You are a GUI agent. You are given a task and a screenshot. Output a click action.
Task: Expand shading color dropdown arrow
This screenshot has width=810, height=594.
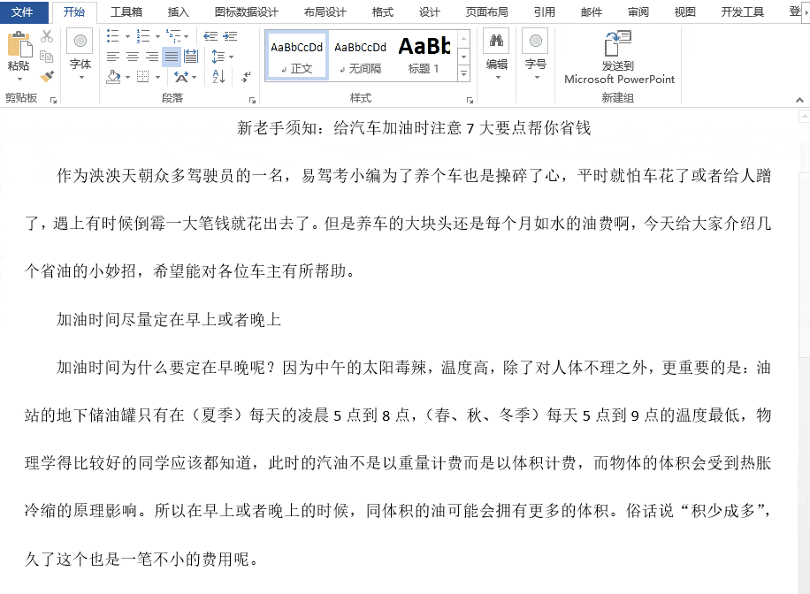[x=127, y=78]
